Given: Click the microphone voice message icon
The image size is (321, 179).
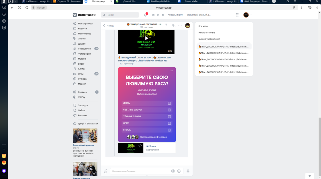Looking at the screenshot, I should 188,171.
